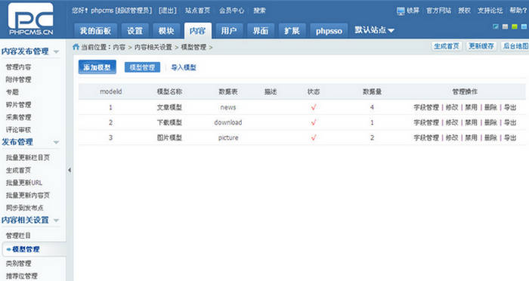529x281 pixels.
Task: Open 碎片管理 in the sidebar
Action: [19, 104]
